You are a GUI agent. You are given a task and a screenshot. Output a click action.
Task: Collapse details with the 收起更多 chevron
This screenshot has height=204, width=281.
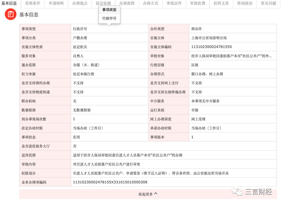coord(156,193)
